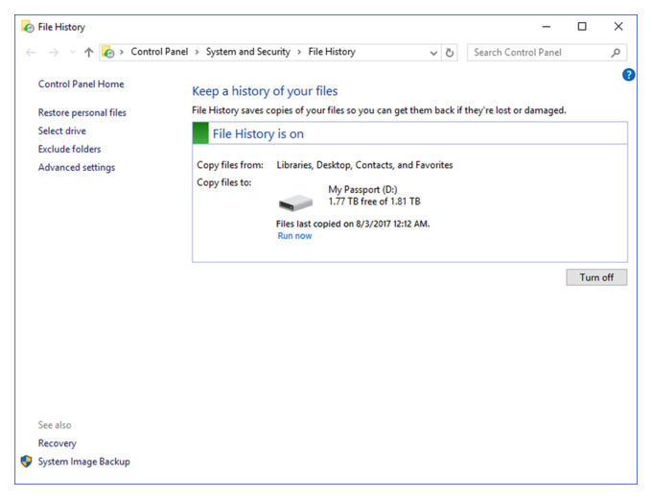
Task: Open Control Panel Home link
Action: point(81,84)
